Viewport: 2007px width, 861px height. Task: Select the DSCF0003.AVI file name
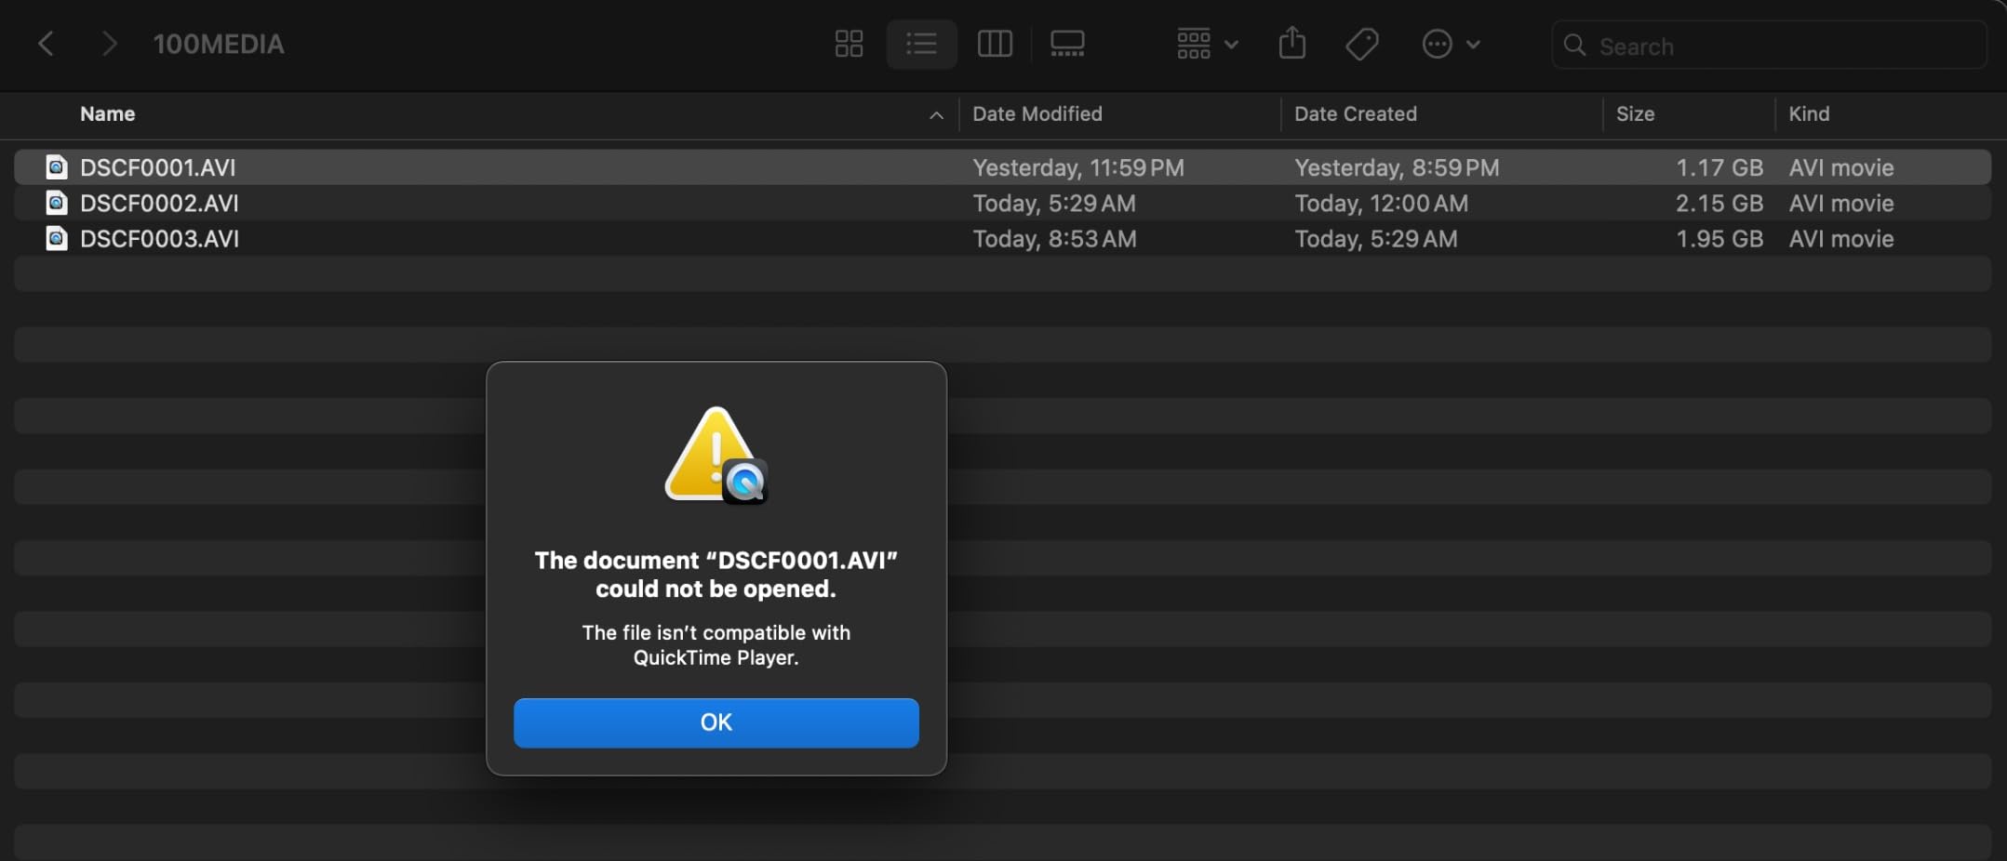159,239
